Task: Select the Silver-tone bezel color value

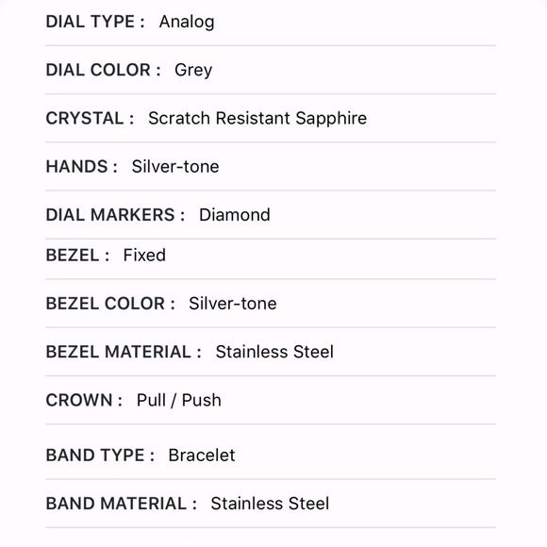Action: click(233, 303)
